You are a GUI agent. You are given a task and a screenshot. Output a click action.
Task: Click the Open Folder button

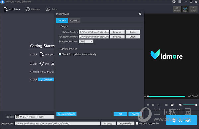[x=125, y=124]
